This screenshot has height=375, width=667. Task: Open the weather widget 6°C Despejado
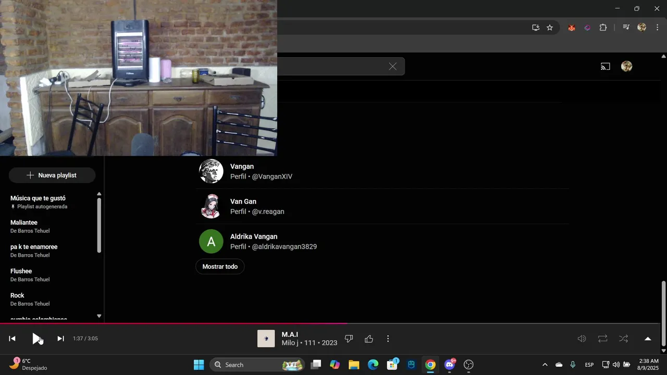point(29,365)
